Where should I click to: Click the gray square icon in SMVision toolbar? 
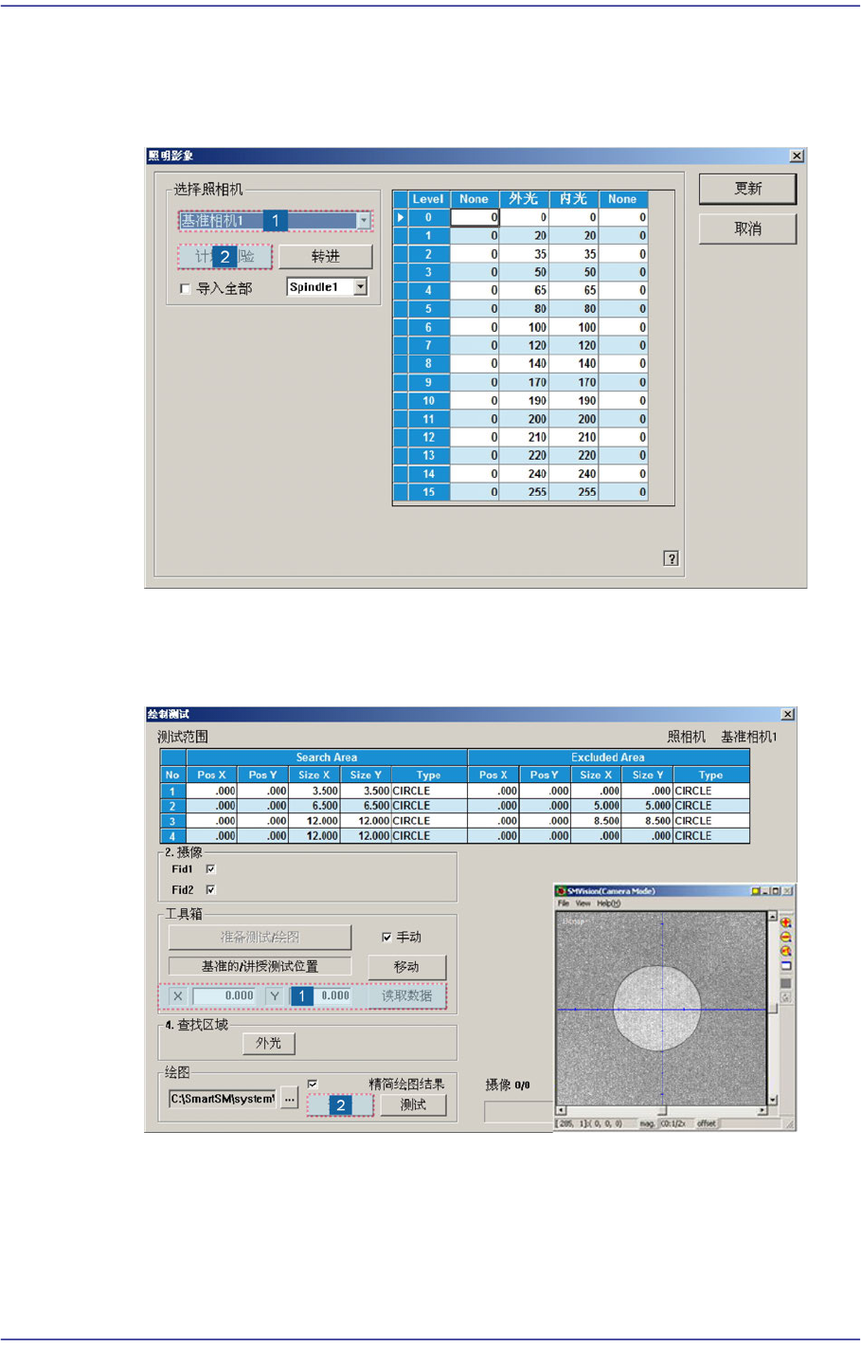coord(785,983)
